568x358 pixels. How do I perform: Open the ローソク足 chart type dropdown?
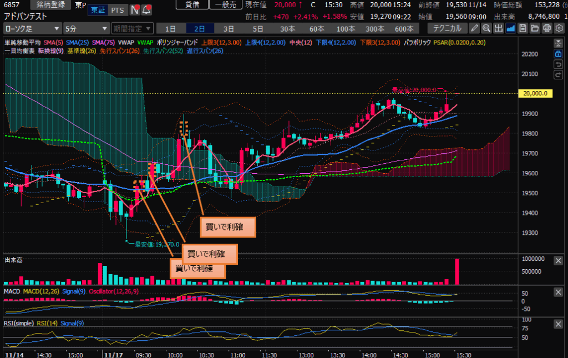coord(32,28)
